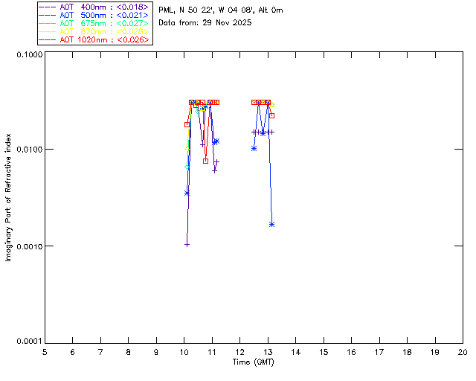Click the Imaginary Part of Refractive Index label
This screenshot has height=381, width=476.
pos(8,197)
